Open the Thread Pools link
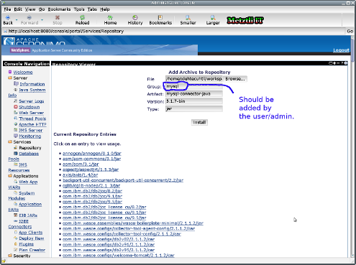This screenshot has height=265, width=356. coord(32,118)
